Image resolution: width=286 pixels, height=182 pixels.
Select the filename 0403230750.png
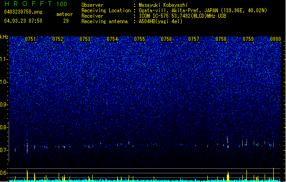pyautogui.click(x=23, y=12)
